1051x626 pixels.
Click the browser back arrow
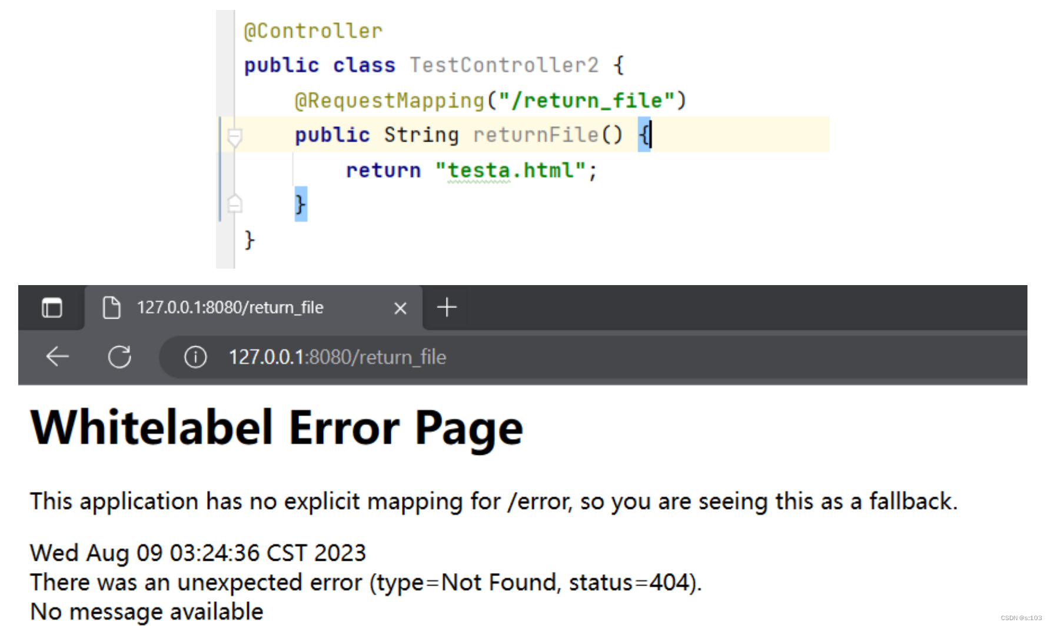coord(58,356)
